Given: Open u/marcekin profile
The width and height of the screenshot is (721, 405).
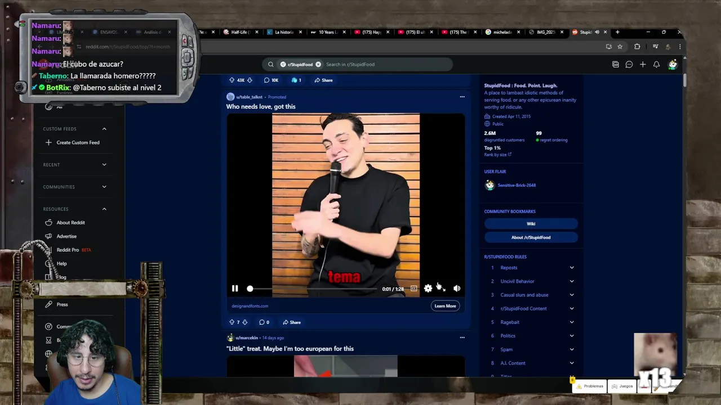Looking at the screenshot, I should tap(247, 337).
